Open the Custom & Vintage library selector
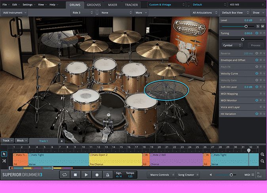This screenshot has height=193, width=267. coord(166,5)
